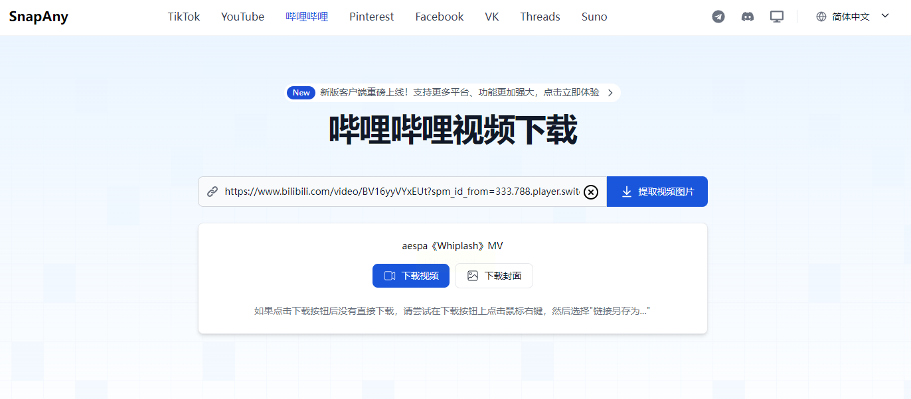911x399 pixels.
Task: Open the Telegram icon link
Action: (718, 17)
